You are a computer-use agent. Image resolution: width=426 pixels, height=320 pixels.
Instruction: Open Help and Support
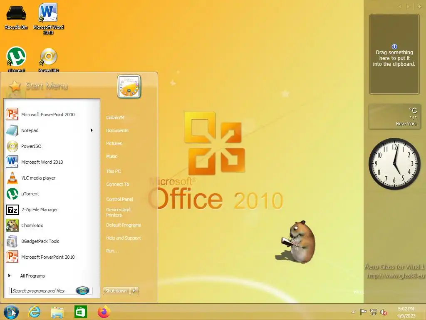click(123, 238)
